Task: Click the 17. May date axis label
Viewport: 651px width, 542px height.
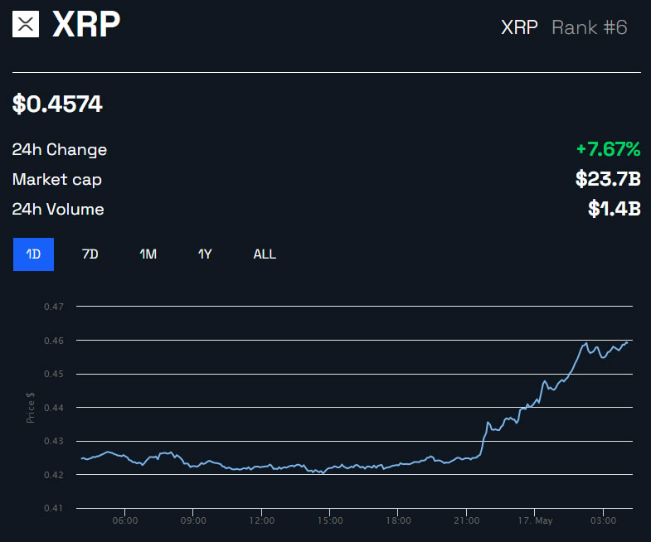Action: (x=534, y=520)
